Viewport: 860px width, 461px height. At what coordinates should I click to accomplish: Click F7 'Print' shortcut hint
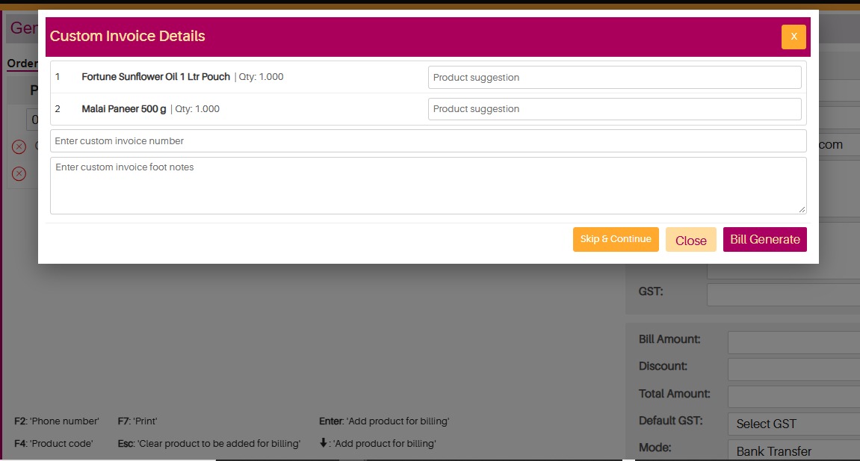click(137, 421)
